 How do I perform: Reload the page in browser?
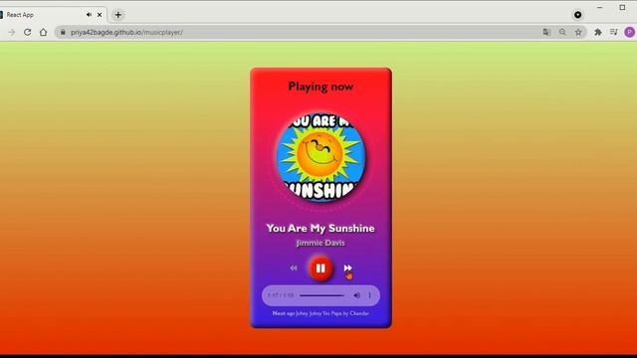(27, 32)
